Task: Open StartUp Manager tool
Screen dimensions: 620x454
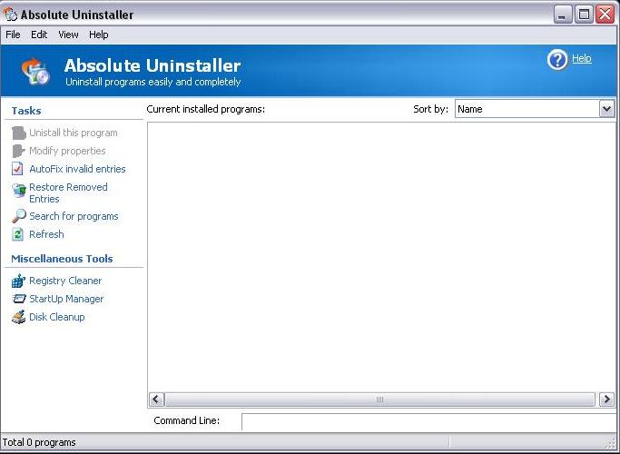Action: [x=66, y=299]
